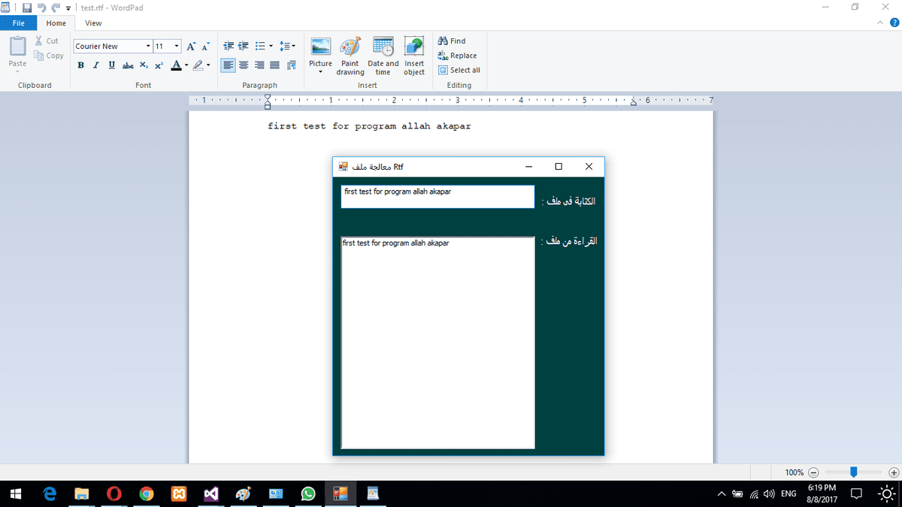Open the Action Center notifications icon
This screenshot has height=507, width=902.
tap(855, 494)
